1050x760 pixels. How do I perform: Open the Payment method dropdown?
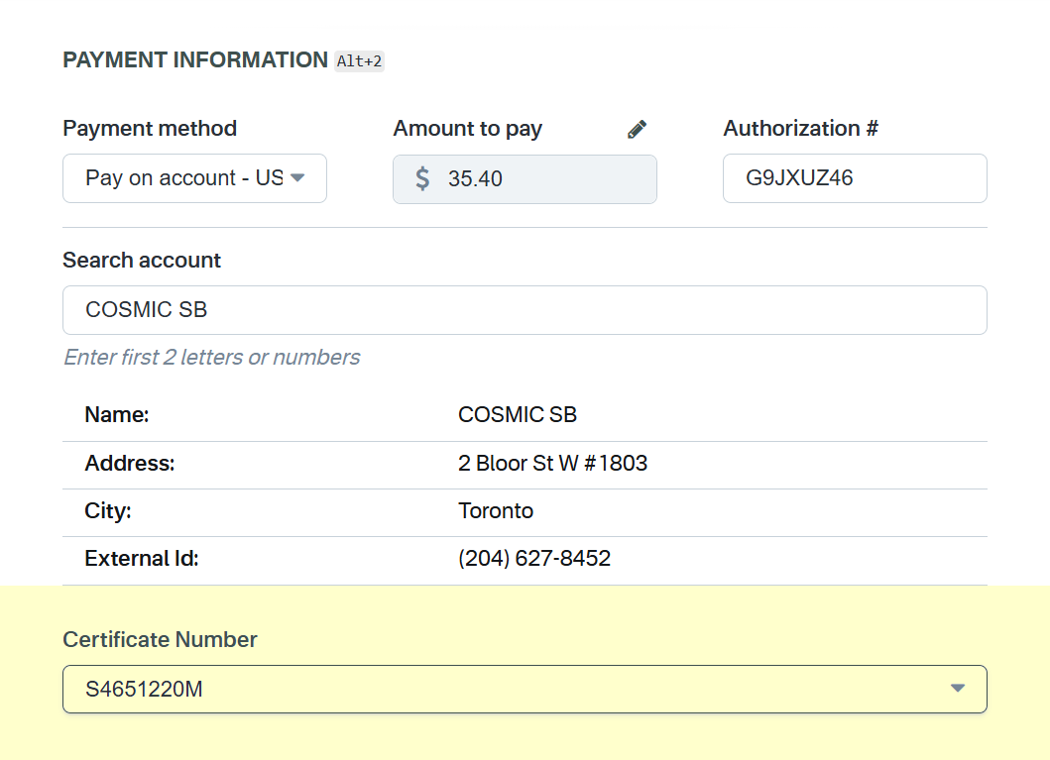(194, 179)
